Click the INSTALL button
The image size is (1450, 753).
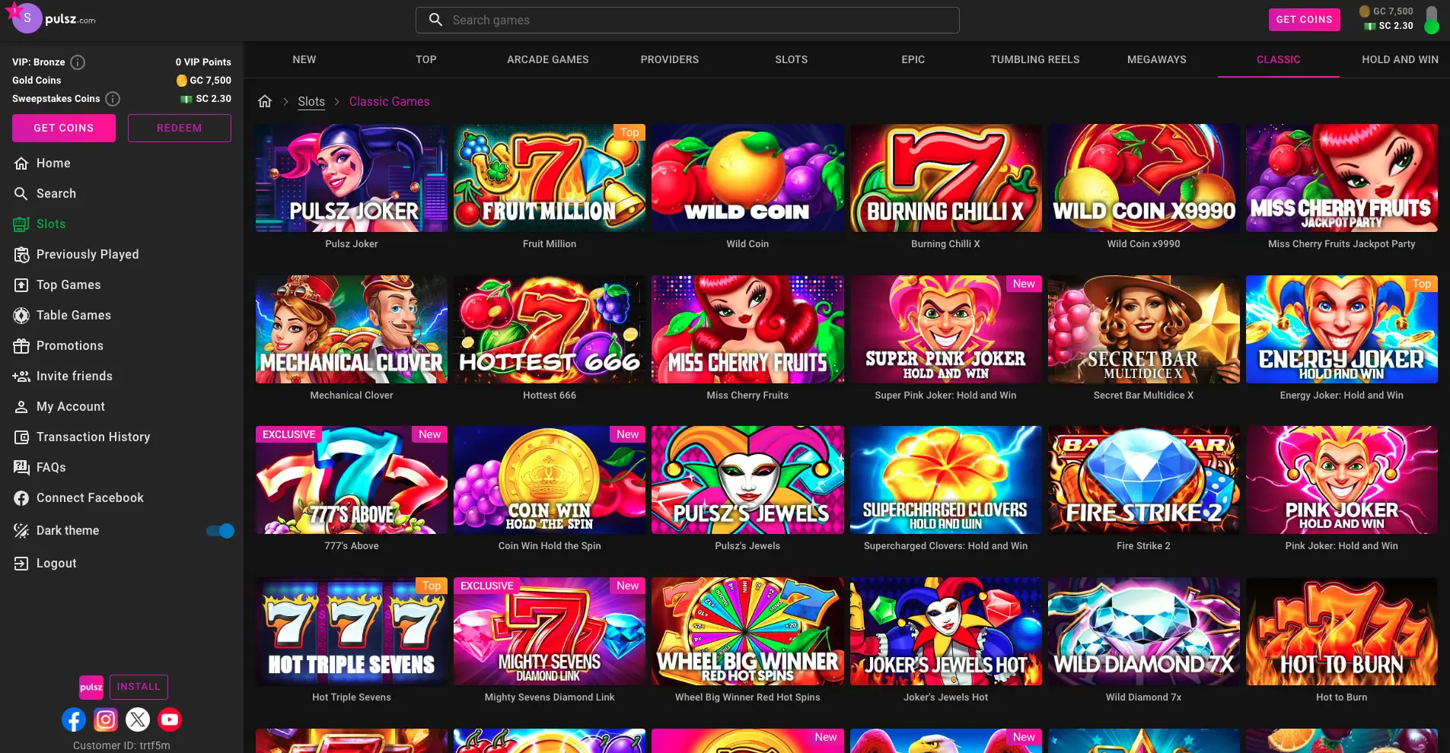click(139, 687)
